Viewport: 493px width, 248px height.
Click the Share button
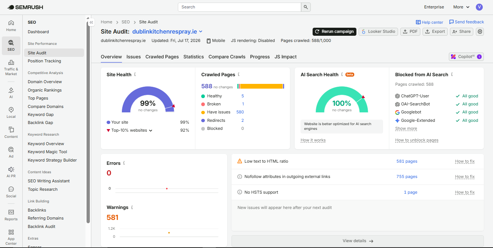click(x=461, y=32)
